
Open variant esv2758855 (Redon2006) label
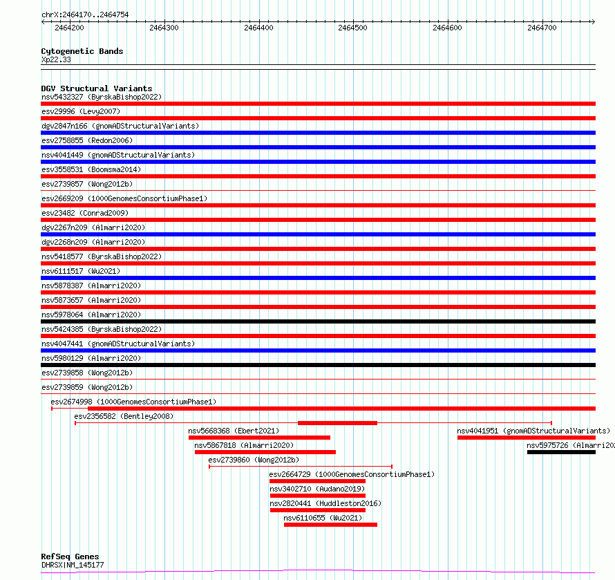pos(87,140)
